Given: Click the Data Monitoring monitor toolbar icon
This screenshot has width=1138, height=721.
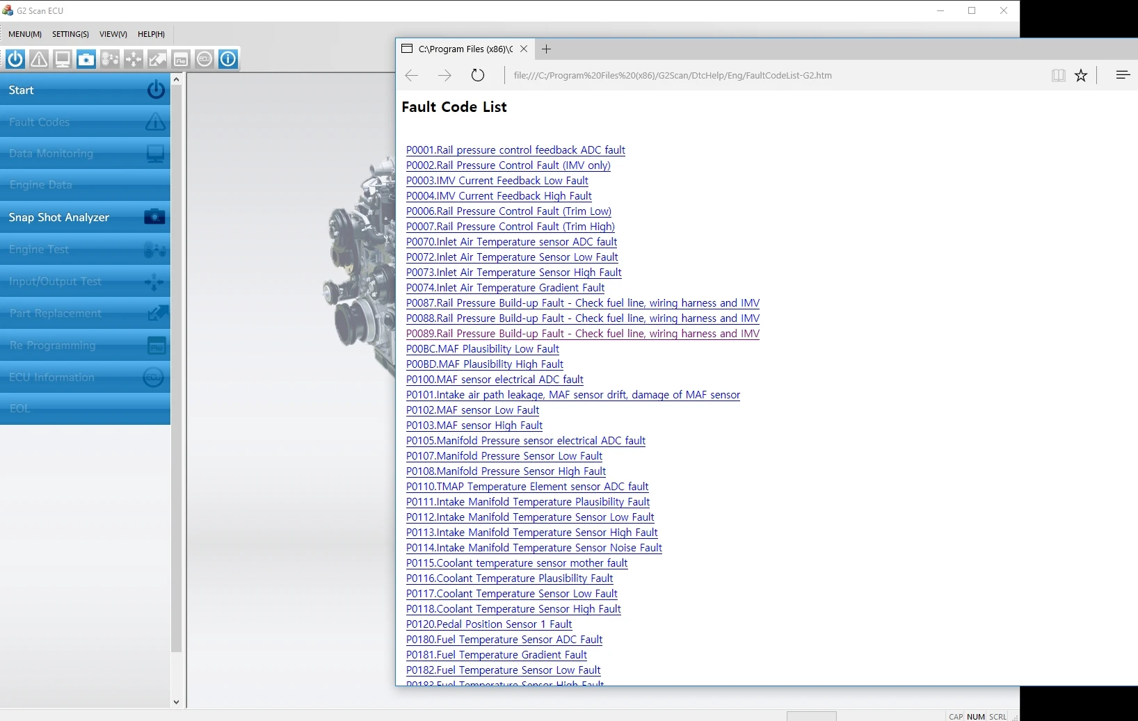Looking at the screenshot, I should point(63,60).
